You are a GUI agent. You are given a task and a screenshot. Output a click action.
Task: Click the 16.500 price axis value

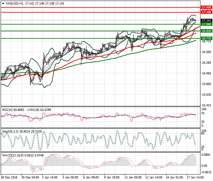(x=207, y=52)
